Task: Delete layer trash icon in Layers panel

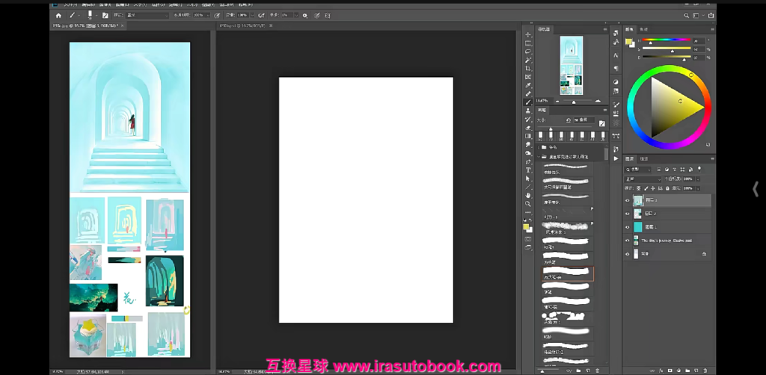Action: (x=705, y=371)
